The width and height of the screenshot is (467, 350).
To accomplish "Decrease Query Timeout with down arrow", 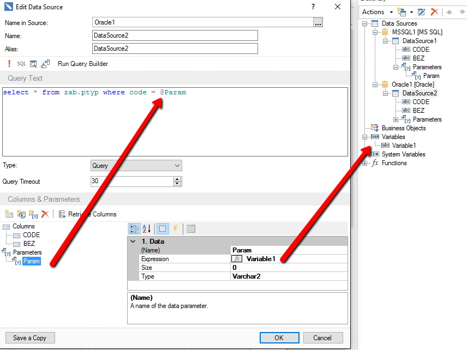I will pos(177,183).
